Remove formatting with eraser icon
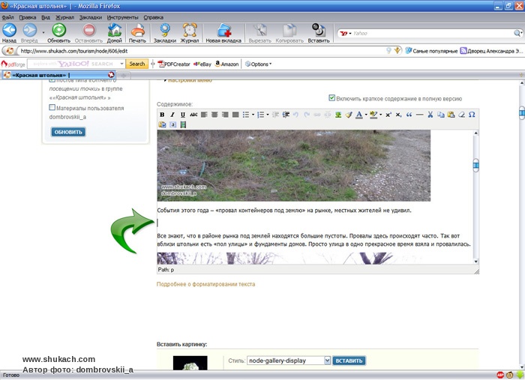 pyautogui.click(x=461, y=115)
